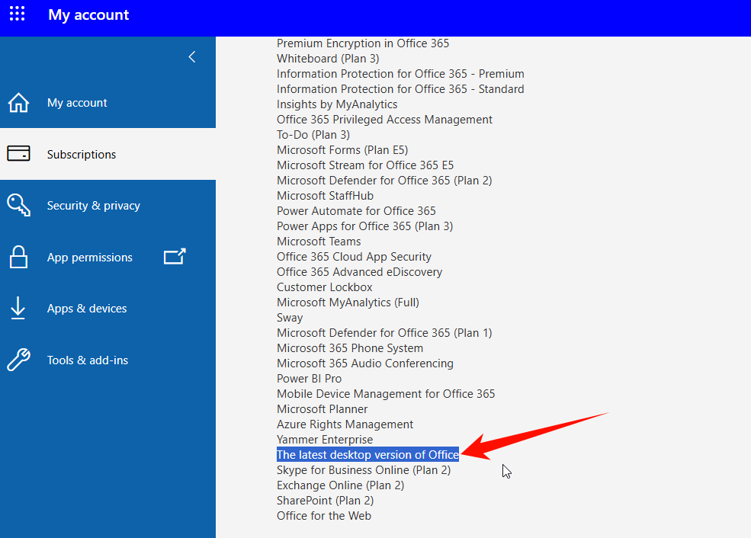
Task: Click 'Azure Rights Management' entry
Action: [x=345, y=424]
